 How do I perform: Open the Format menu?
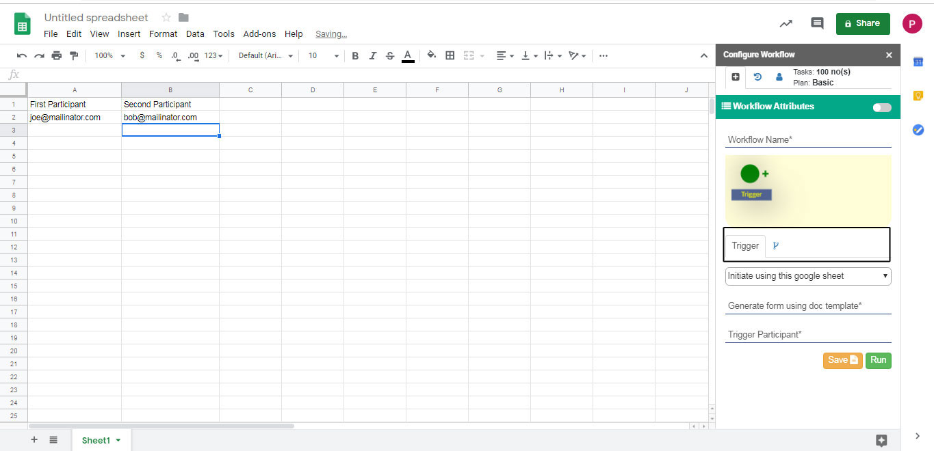click(x=163, y=33)
